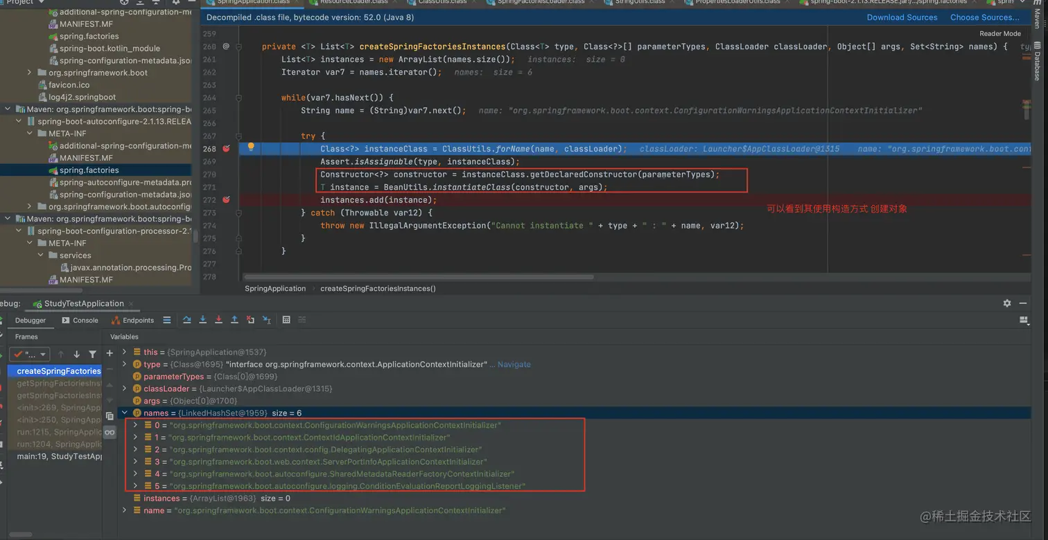Select the next frame down arrow
Screen dimensions: 1048x540
76,354
